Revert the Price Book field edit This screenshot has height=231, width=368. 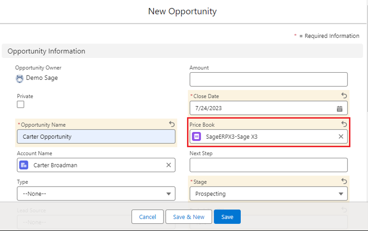[344, 124]
